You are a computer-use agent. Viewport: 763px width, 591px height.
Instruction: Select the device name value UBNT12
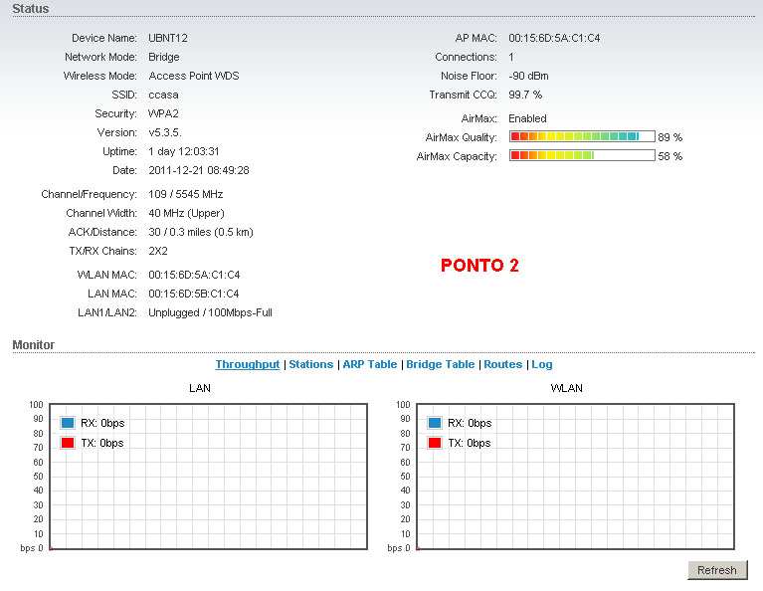(168, 38)
